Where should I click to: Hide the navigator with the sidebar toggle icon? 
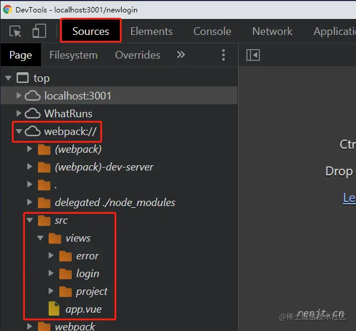(x=253, y=55)
